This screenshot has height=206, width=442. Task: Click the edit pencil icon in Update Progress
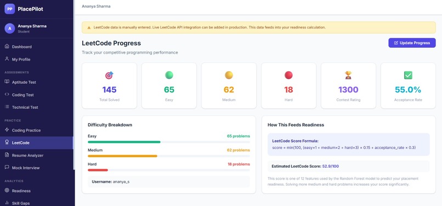click(x=396, y=43)
